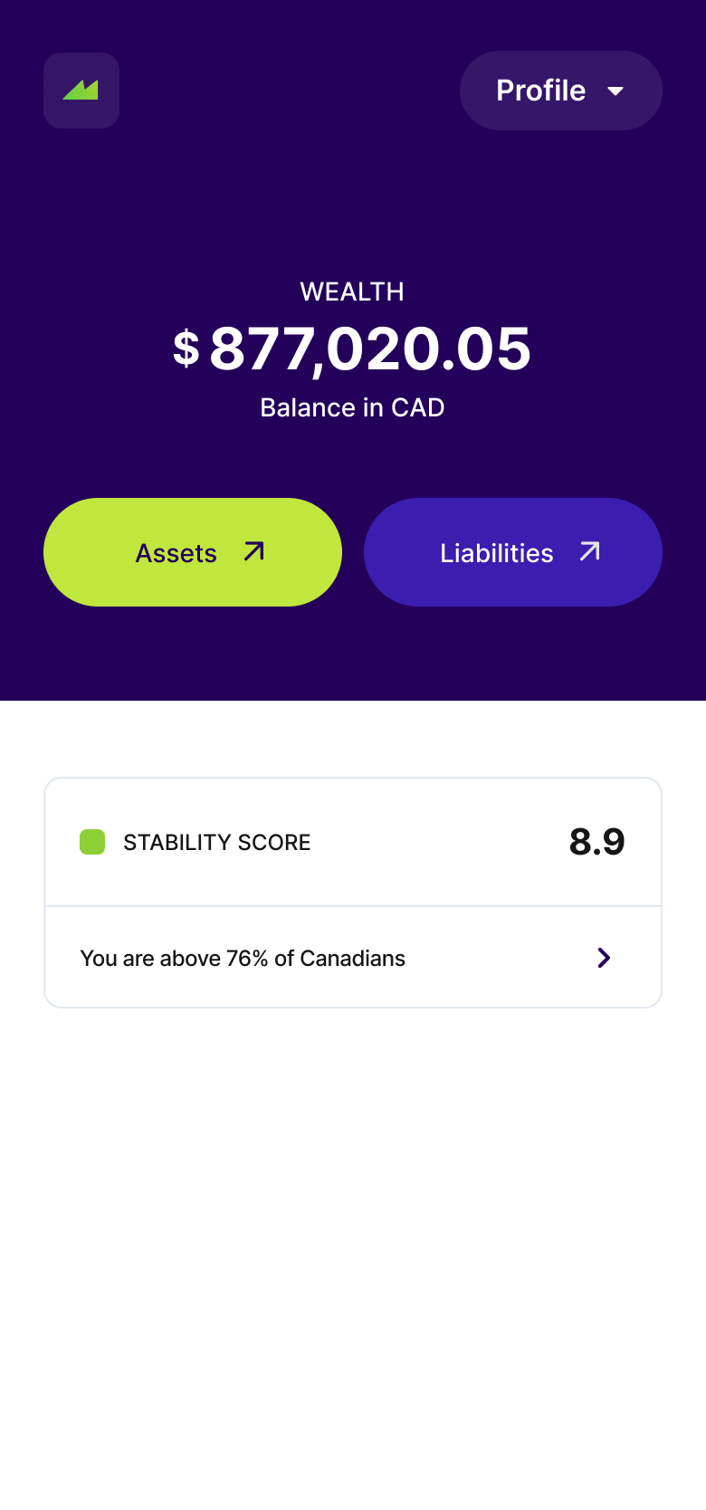Click the green Stability Score square indicator
Viewport: 706px width, 1510px height.
(x=92, y=842)
